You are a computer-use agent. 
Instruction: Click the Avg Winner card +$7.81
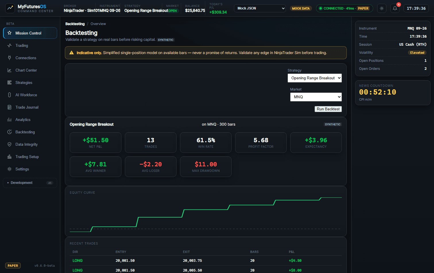click(x=96, y=167)
